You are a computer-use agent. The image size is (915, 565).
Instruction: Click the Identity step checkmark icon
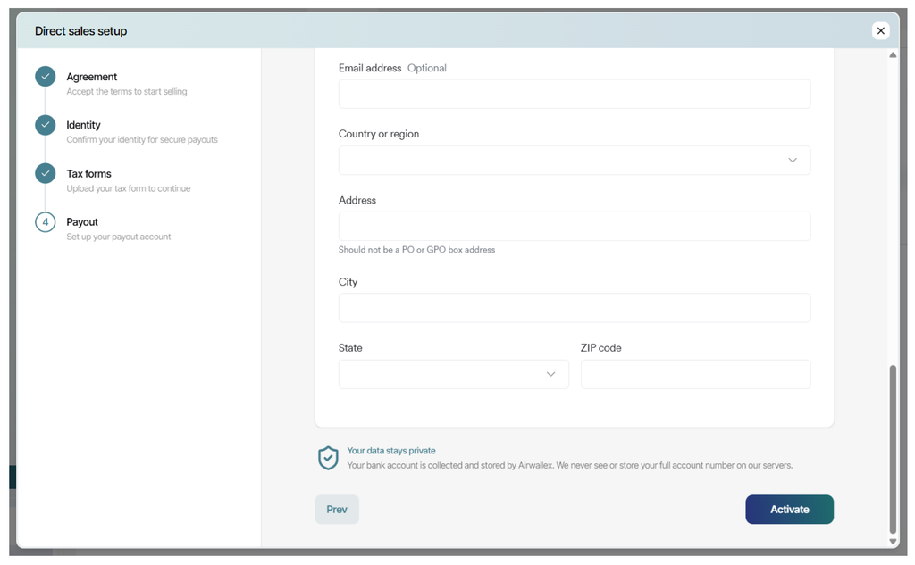tap(45, 125)
